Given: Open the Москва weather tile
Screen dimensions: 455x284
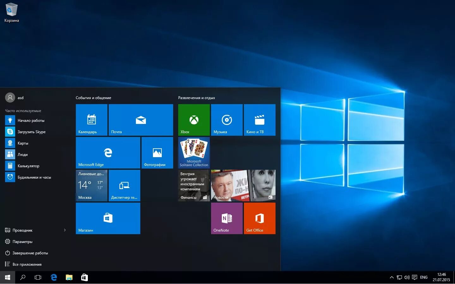Looking at the screenshot, I should (x=92, y=186).
